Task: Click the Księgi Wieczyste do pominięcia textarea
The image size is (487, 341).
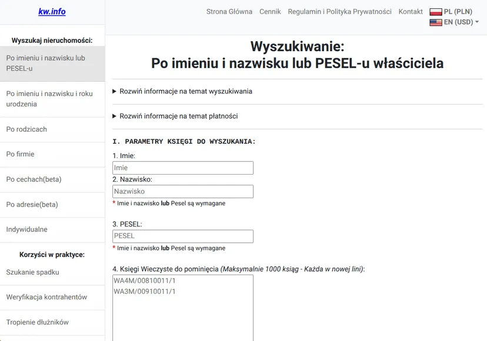Action: tap(183, 308)
